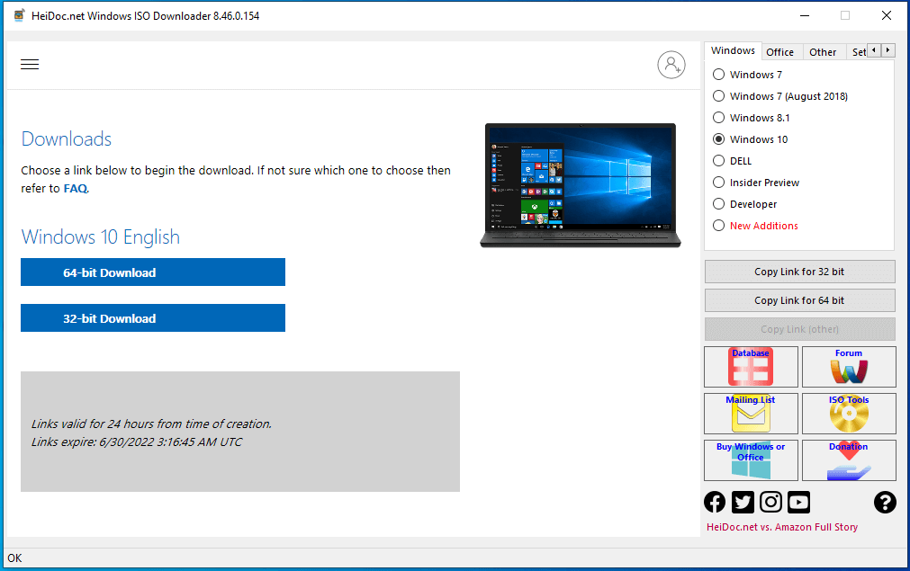Click the HeiDoc app icon in title bar
910x571 pixels.
click(x=19, y=15)
